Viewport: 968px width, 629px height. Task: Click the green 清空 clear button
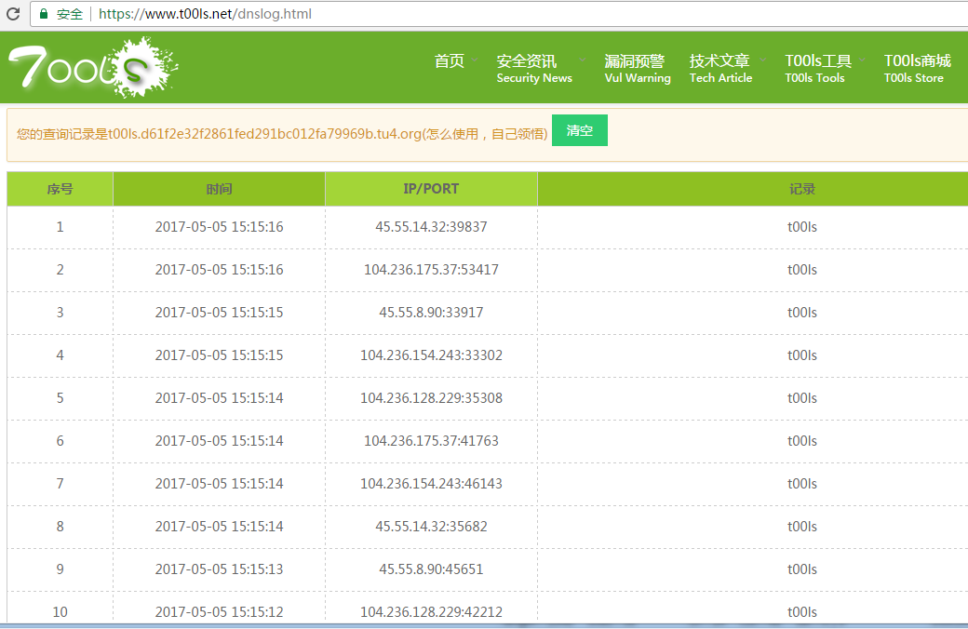pyautogui.click(x=580, y=130)
